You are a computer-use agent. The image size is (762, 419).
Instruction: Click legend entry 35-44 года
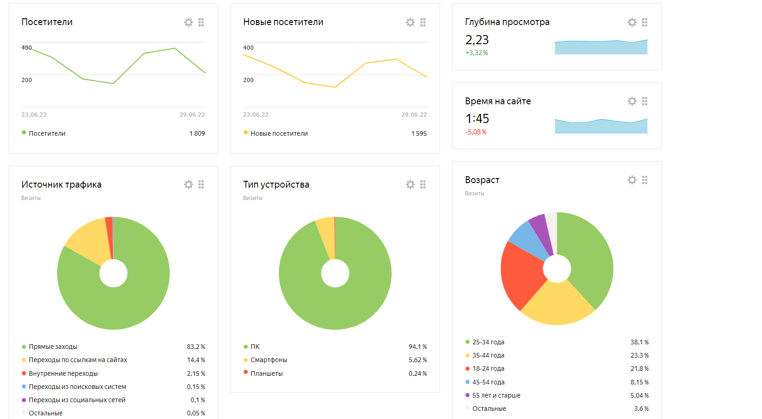pos(485,355)
